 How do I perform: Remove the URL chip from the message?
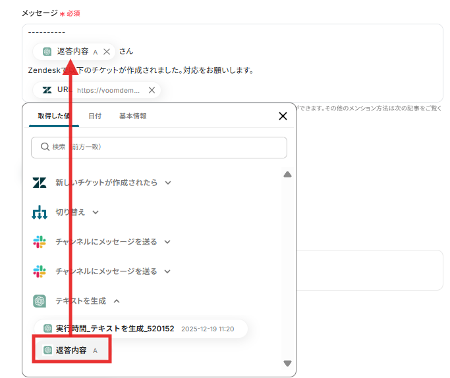click(x=152, y=90)
